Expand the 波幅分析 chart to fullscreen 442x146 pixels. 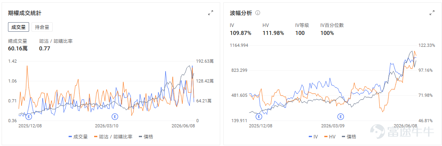click(x=432, y=13)
